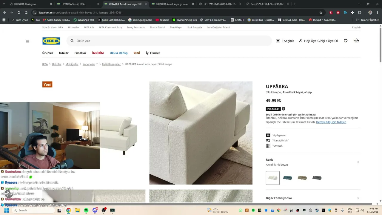Expand Diğer Fonksiyonlar section
The width and height of the screenshot is (382, 215).
[x=313, y=198]
